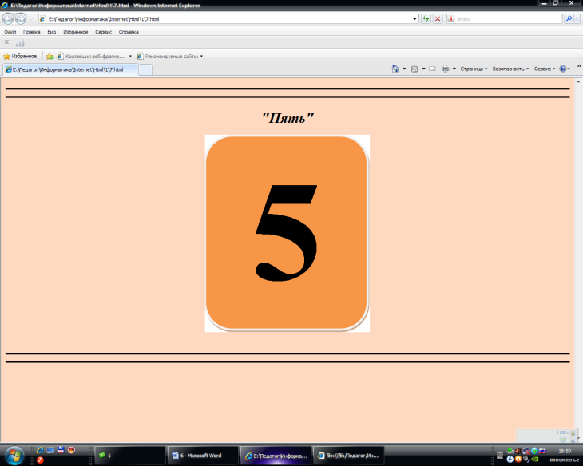Expand the Коллекция веб-фрагментов dropdown arrow
Screen dimensions: 583x466
pyautogui.click(x=130, y=56)
